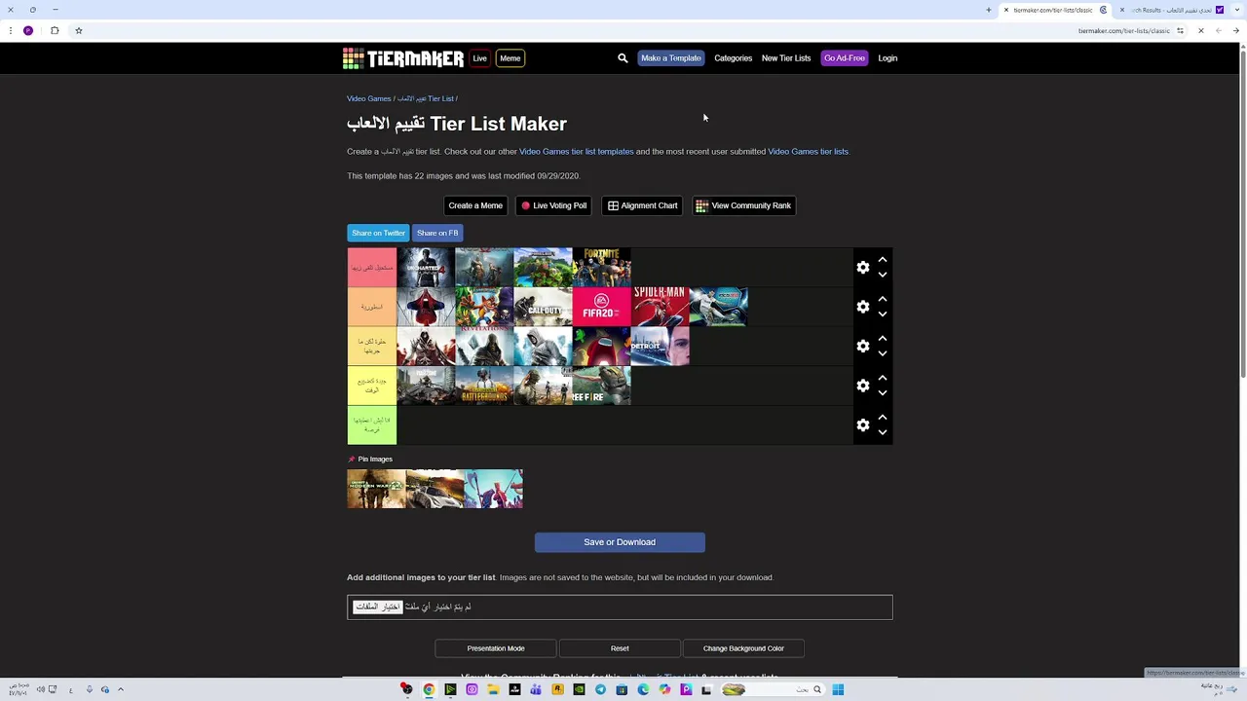Image resolution: width=1247 pixels, height=701 pixels.
Task: Open settings gear for the red top tier row
Action: point(862,268)
